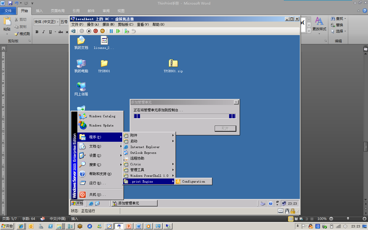Expand 查找 dropdown arrow in Word
This screenshot has width=368, height=230.
point(345,19)
